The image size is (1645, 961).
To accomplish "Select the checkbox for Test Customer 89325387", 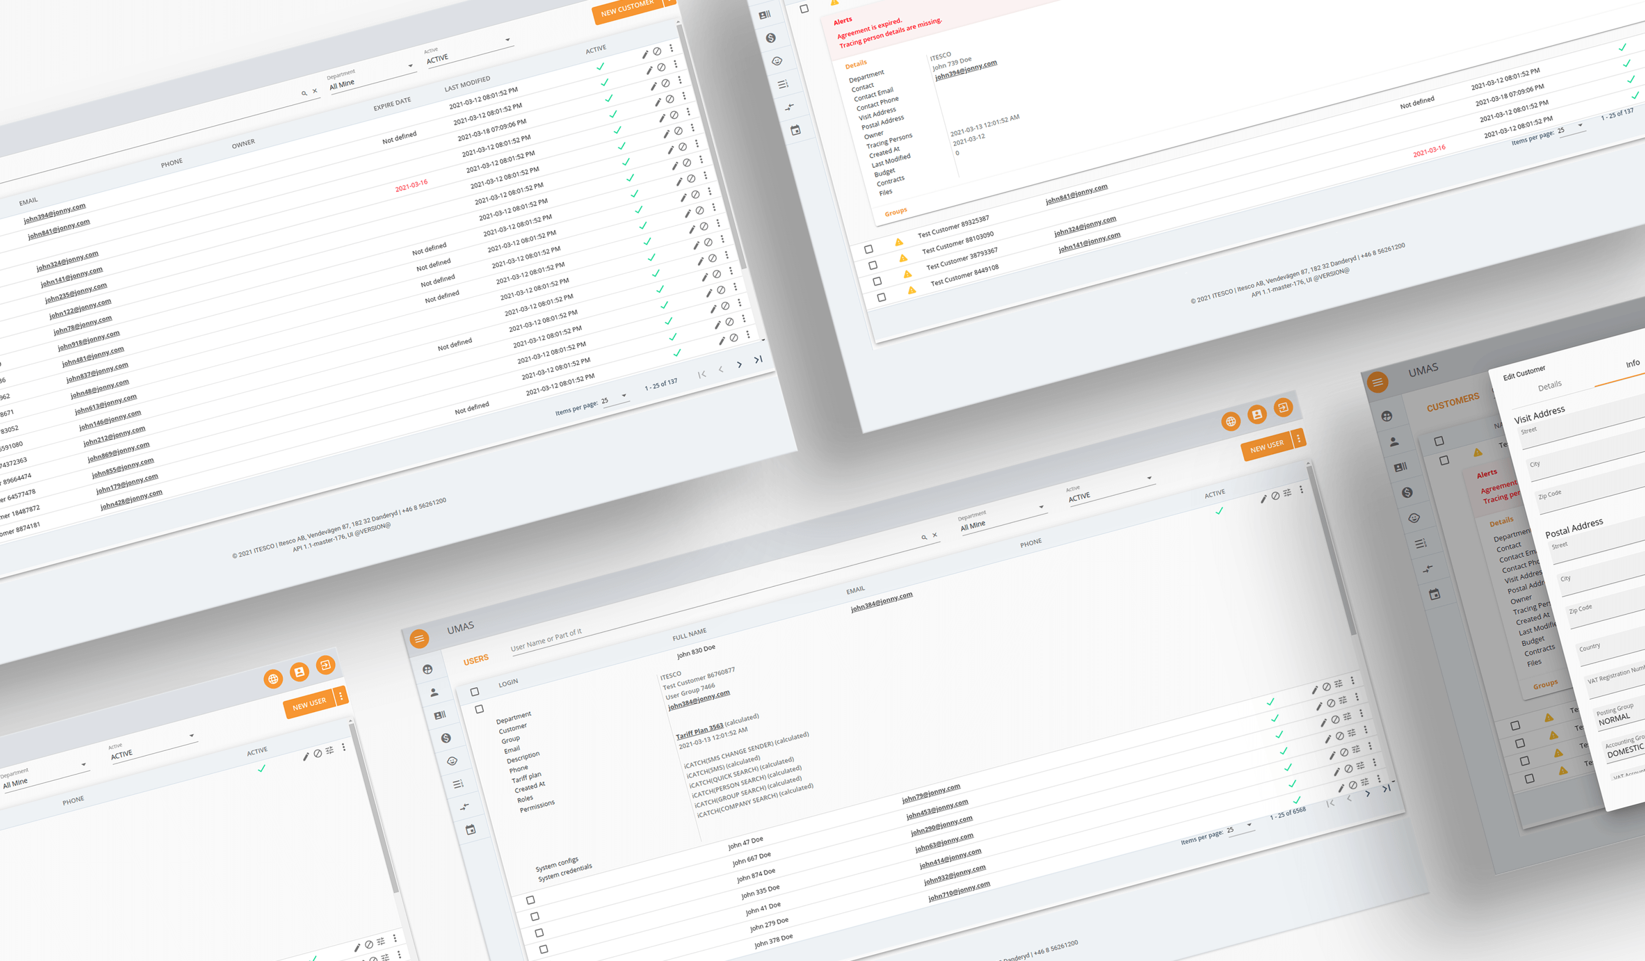I will (868, 249).
